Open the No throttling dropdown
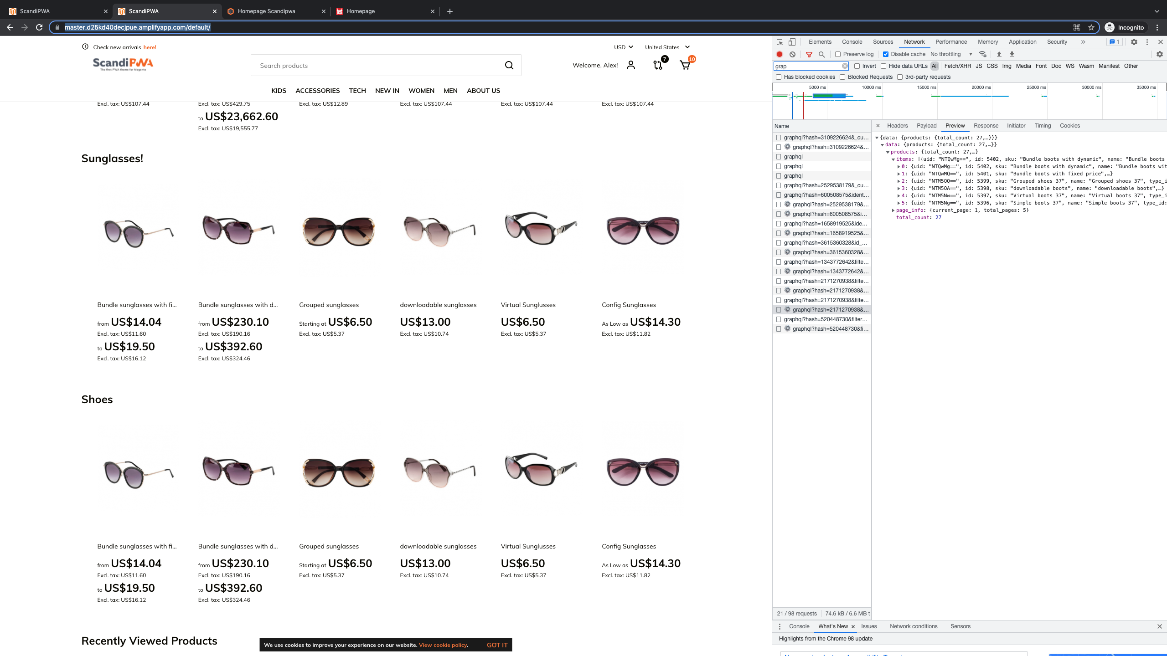The width and height of the screenshot is (1167, 656). pos(951,54)
